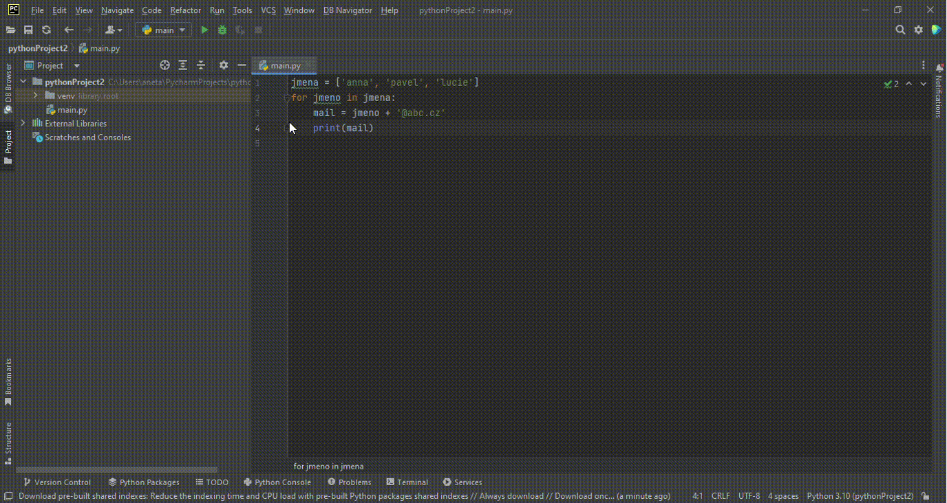Save all files with the save icon
Viewport: 947px width, 503px height.
click(x=28, y=30)
